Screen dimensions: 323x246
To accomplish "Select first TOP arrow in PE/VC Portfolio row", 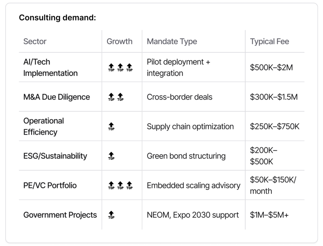I will point(111,185).
